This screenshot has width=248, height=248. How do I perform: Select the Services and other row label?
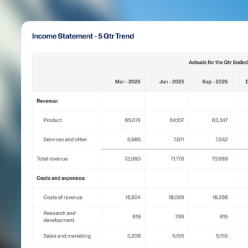pos(65,139)
